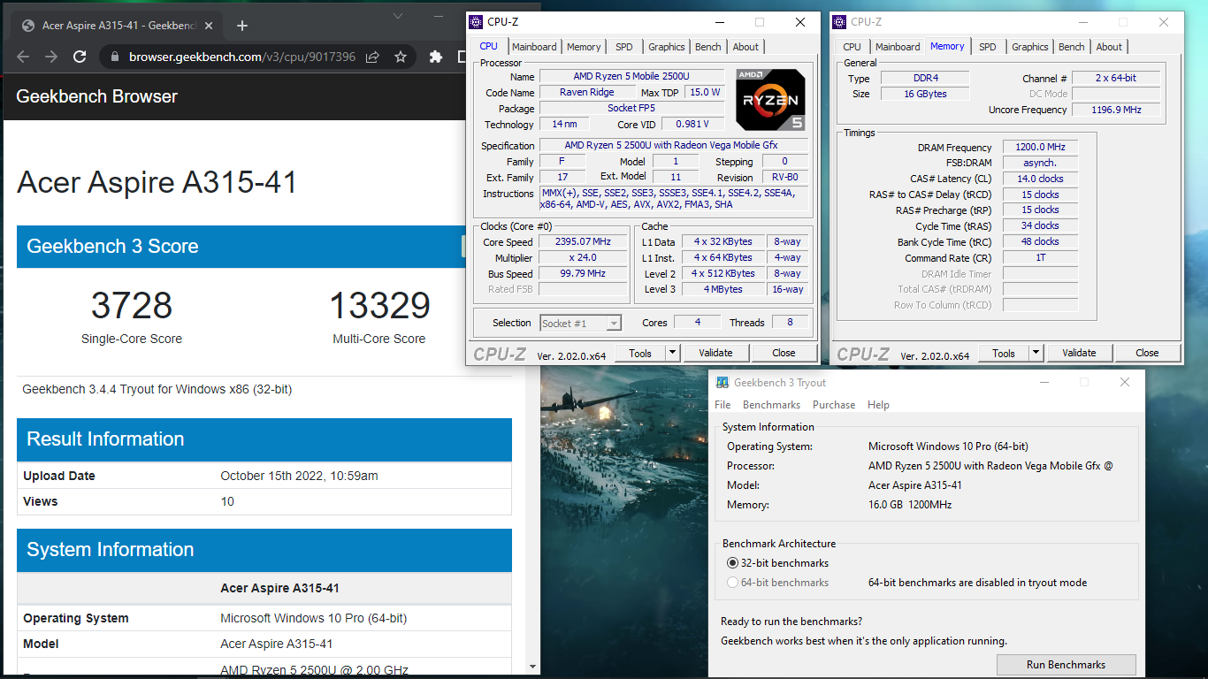Open SPD tab in right CPU-Z
Viewport: 1208px width, 679px height.
988,47
